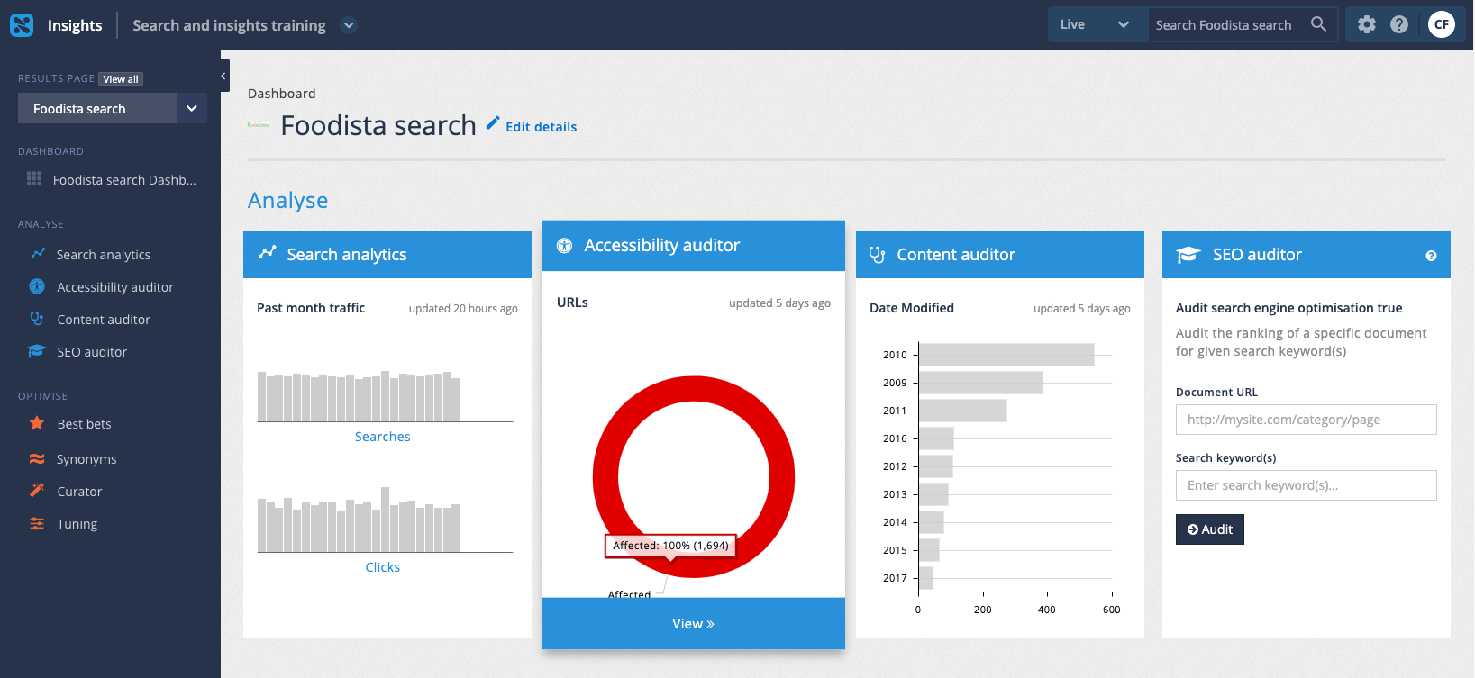The image size is (1475, 678).
Task: Click the SEO auditor card cap icon
Action: click(1188, 255)
